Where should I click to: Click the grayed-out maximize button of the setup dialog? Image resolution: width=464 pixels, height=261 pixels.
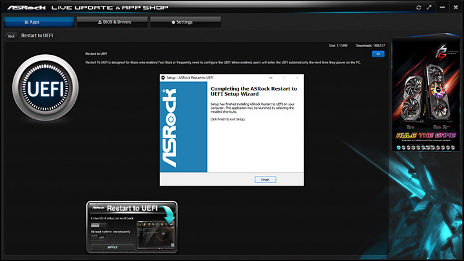point(284,78)
